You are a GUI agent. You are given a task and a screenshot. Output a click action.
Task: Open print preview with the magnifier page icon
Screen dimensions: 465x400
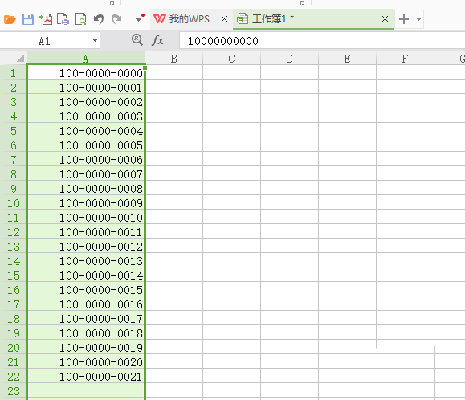80,19
